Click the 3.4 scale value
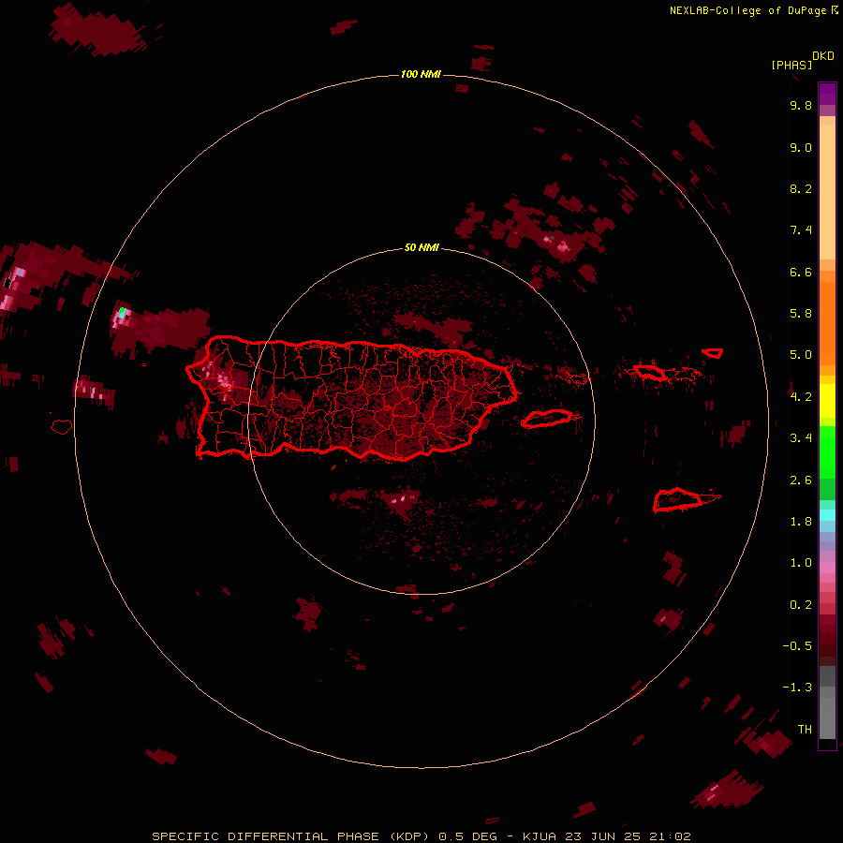Viewport: 843px width, 843px height. click(801, 438)
